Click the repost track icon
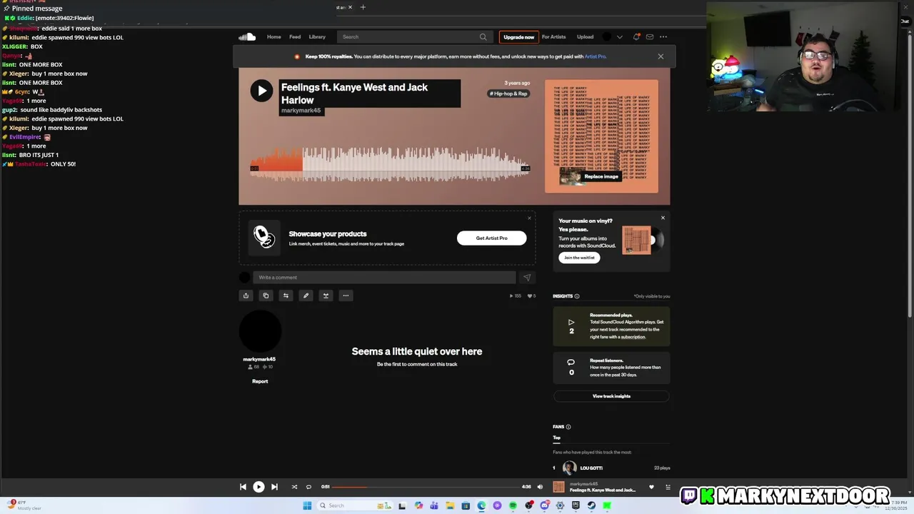 tap(286, 296)
